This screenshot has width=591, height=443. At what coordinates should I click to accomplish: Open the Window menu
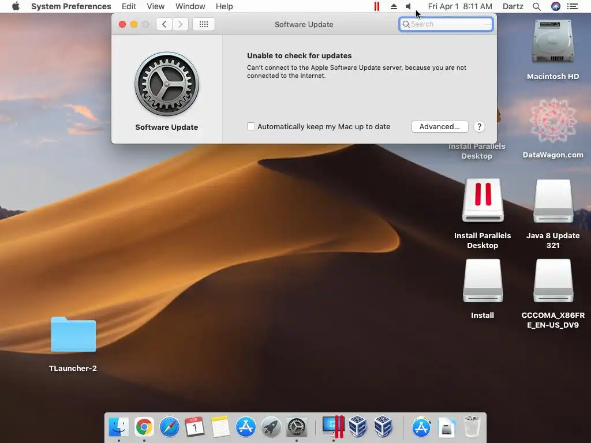pos(190,6)
